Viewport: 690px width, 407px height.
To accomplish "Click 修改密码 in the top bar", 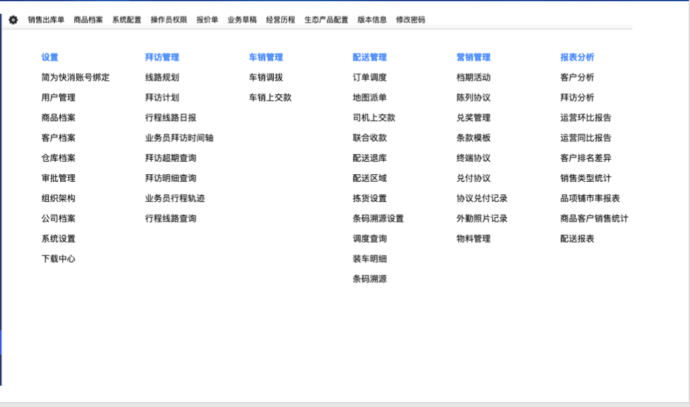I will pos(410,20).
